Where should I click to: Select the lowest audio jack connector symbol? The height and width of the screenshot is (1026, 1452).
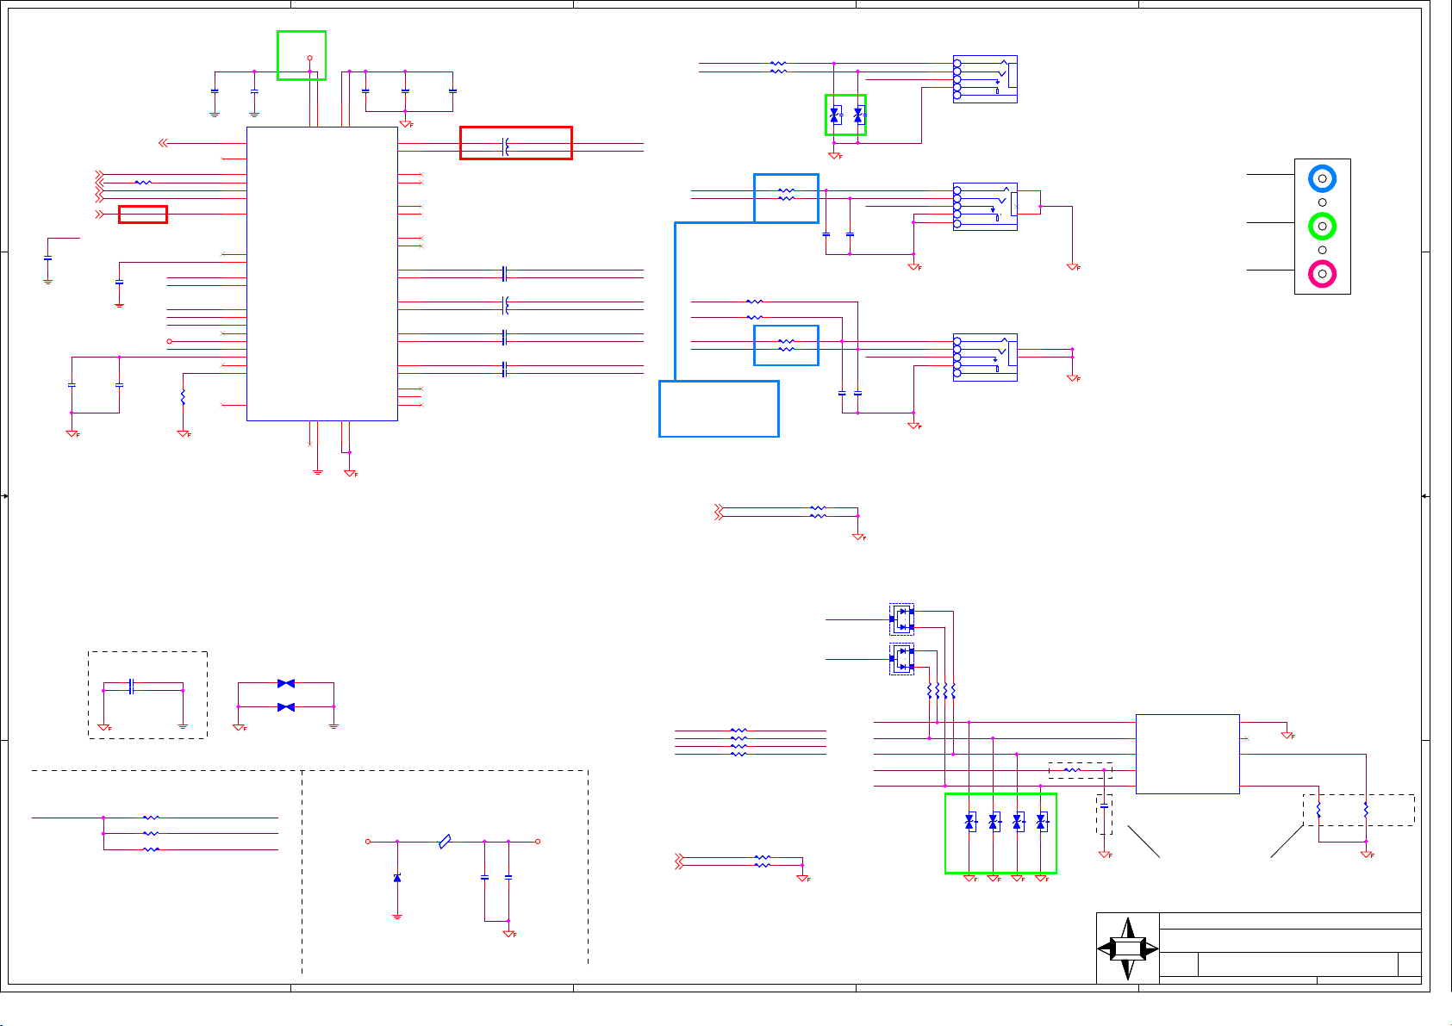point(985,357)
